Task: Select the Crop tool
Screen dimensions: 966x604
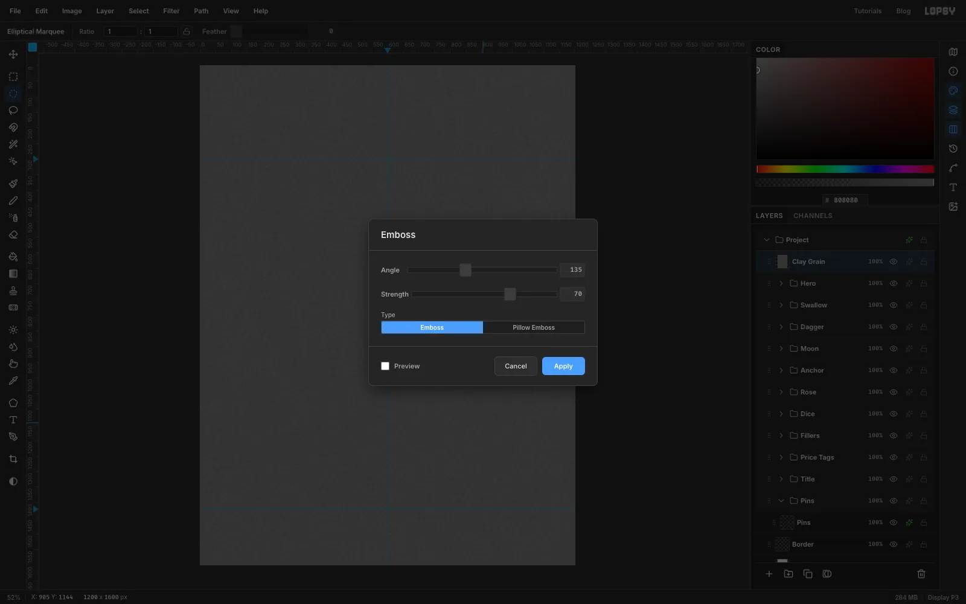Action: coord(13,459)
